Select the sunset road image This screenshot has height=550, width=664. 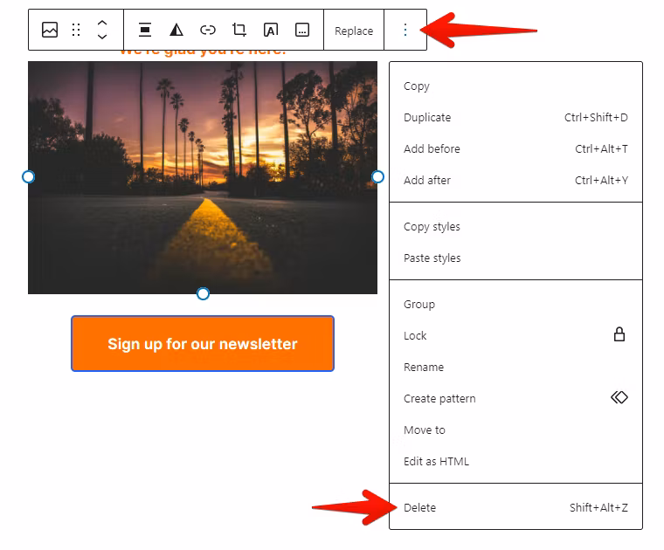203,178
